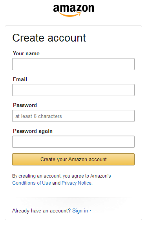Click the "Email" field label
Image resolution: width=148 pixels, height=225 pixels.
tap(20, 79)
